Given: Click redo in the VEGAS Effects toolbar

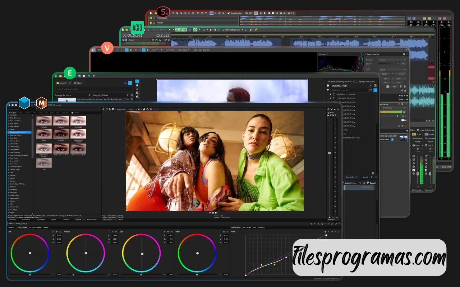Looking at the screenshot, I should pos(93,76).
